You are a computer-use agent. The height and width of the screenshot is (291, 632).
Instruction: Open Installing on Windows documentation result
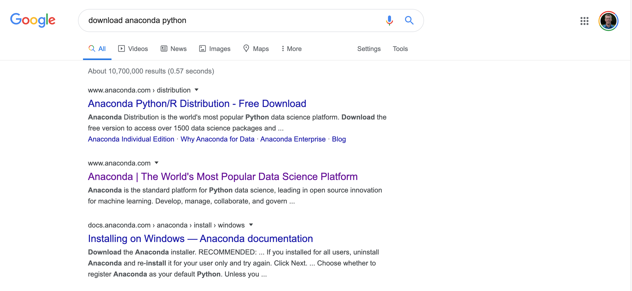[x=200, y=238]
